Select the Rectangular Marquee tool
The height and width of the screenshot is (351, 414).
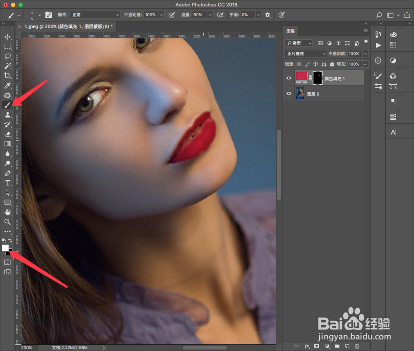click(7, 46)
